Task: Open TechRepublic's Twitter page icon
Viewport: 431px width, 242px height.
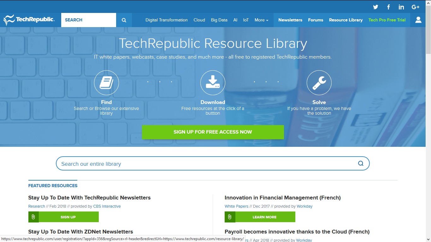Action: coord(375,7)
